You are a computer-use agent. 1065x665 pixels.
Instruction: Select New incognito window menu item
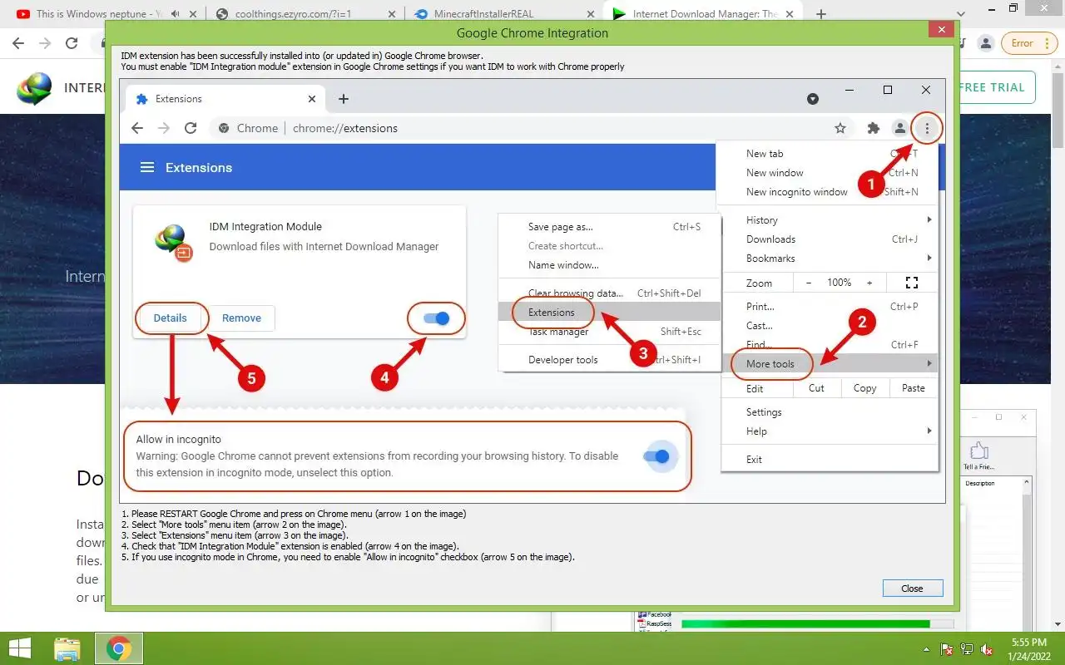797,192
